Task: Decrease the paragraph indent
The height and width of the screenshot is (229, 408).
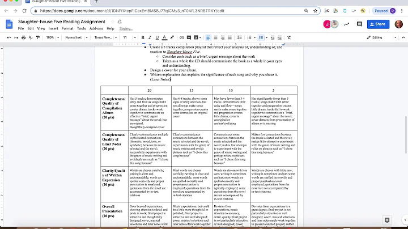Action: pos(273,37)
